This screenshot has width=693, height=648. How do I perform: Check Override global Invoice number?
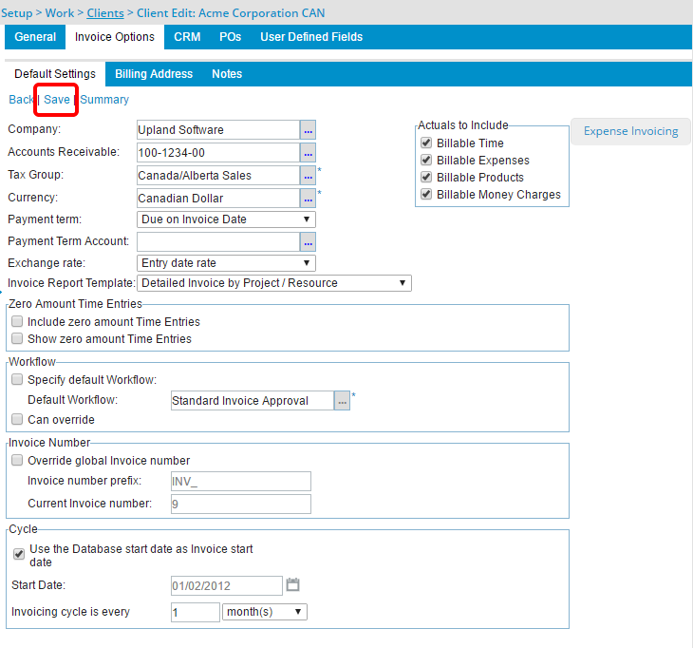(x=17, y=461)
